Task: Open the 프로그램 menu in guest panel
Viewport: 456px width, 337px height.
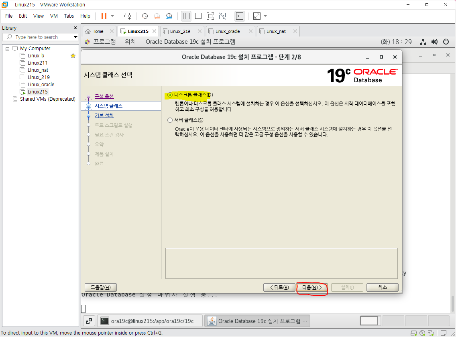Action: [x=104, y=42]
